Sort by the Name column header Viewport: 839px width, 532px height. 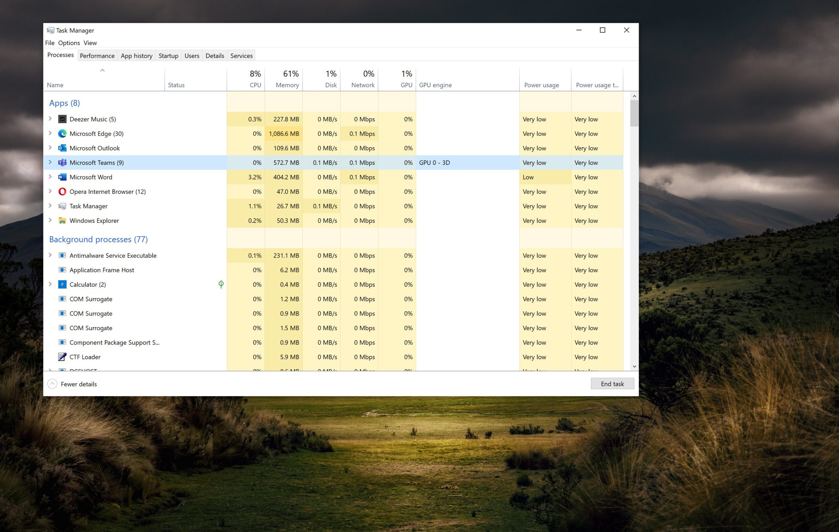(x=104, y=79)
